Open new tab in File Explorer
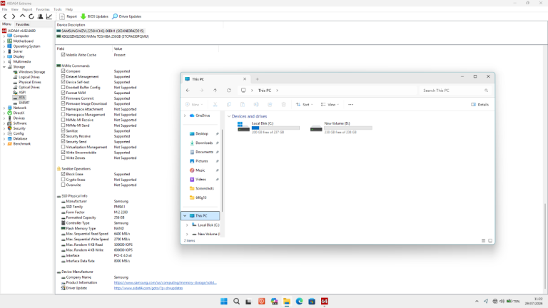Screen dimensions: 548x308 257,79
